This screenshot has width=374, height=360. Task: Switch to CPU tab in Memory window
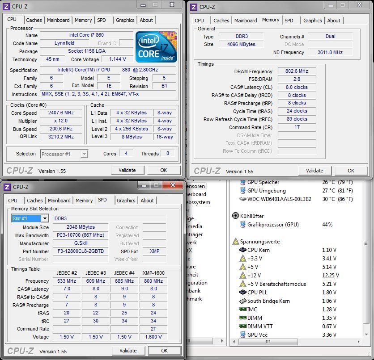(199, 21)
